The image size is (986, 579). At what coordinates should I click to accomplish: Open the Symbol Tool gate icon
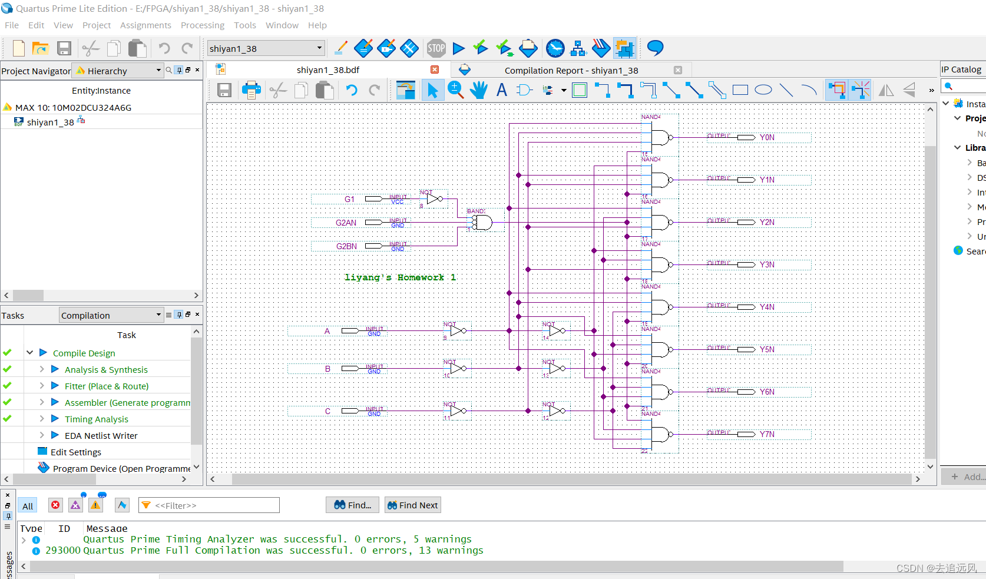pyautogui.click(x=524, y=90)
